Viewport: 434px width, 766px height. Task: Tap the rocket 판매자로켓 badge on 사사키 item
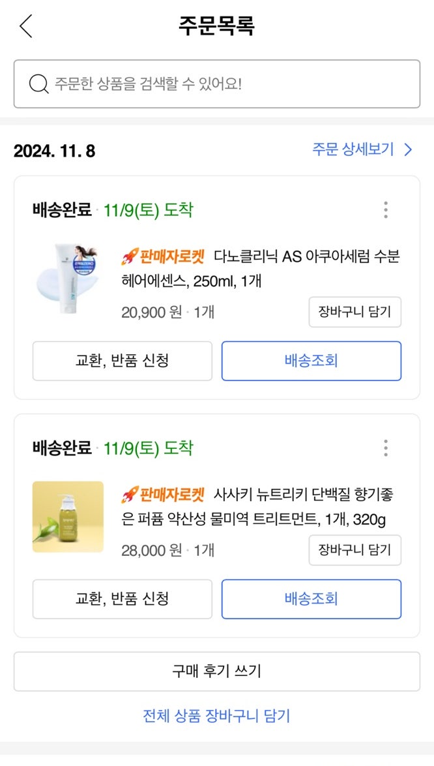tap(163, 495)
